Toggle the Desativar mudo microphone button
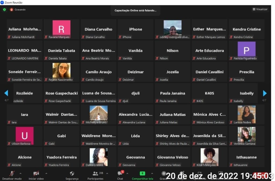This screenshot has height=181, width=275. coord(12,175)
